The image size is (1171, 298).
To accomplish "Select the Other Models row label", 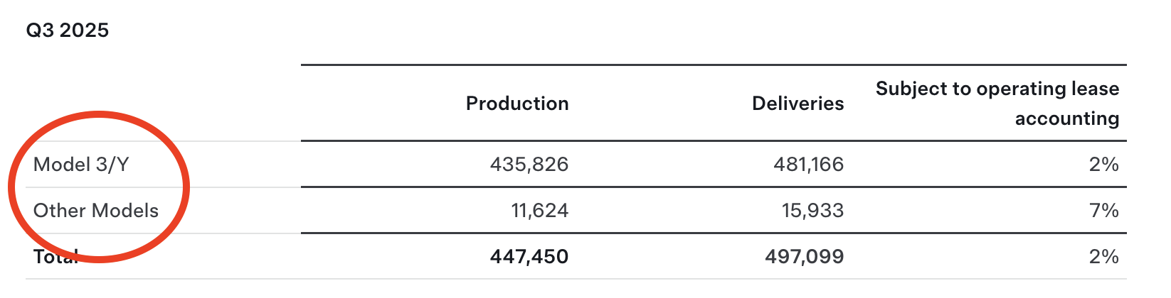I will tap(96, 211).
